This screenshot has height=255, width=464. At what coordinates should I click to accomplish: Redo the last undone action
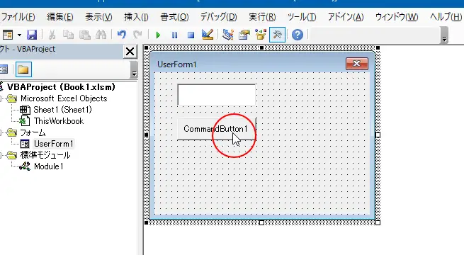click(137, 35)
